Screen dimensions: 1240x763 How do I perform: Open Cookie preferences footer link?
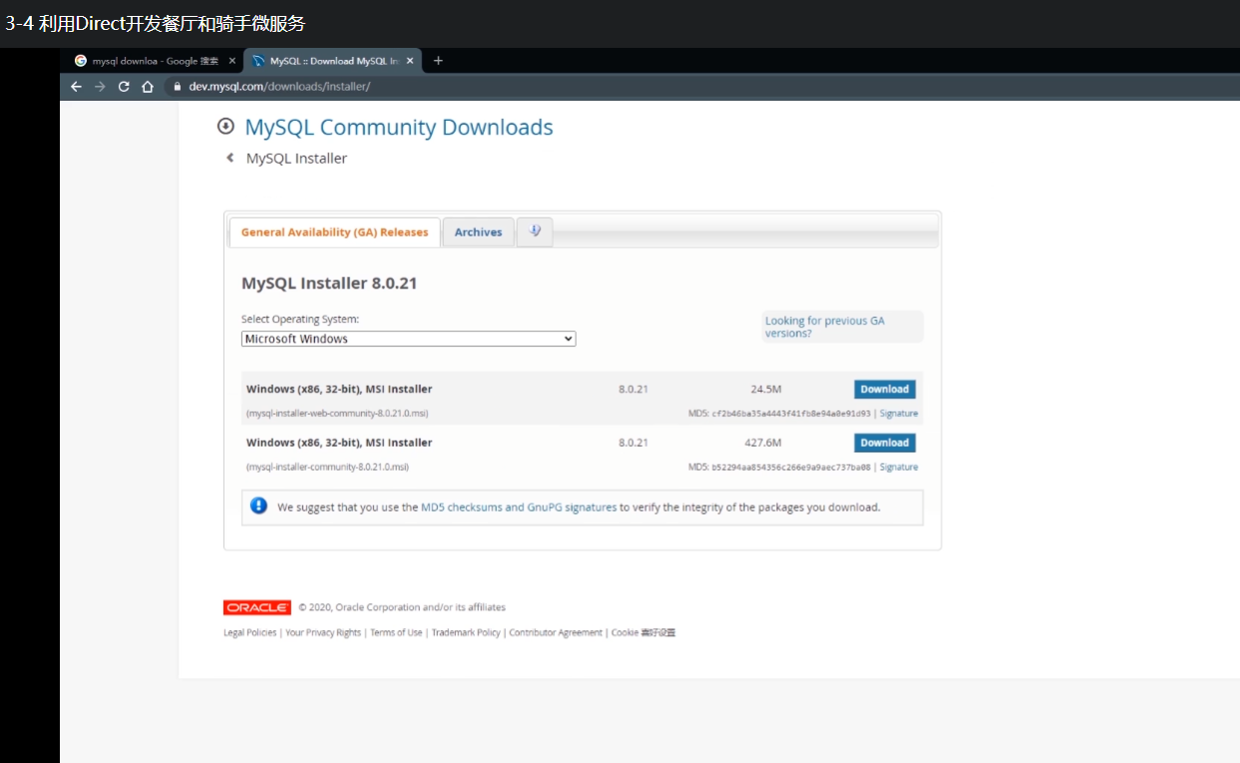tap(643, 632)
